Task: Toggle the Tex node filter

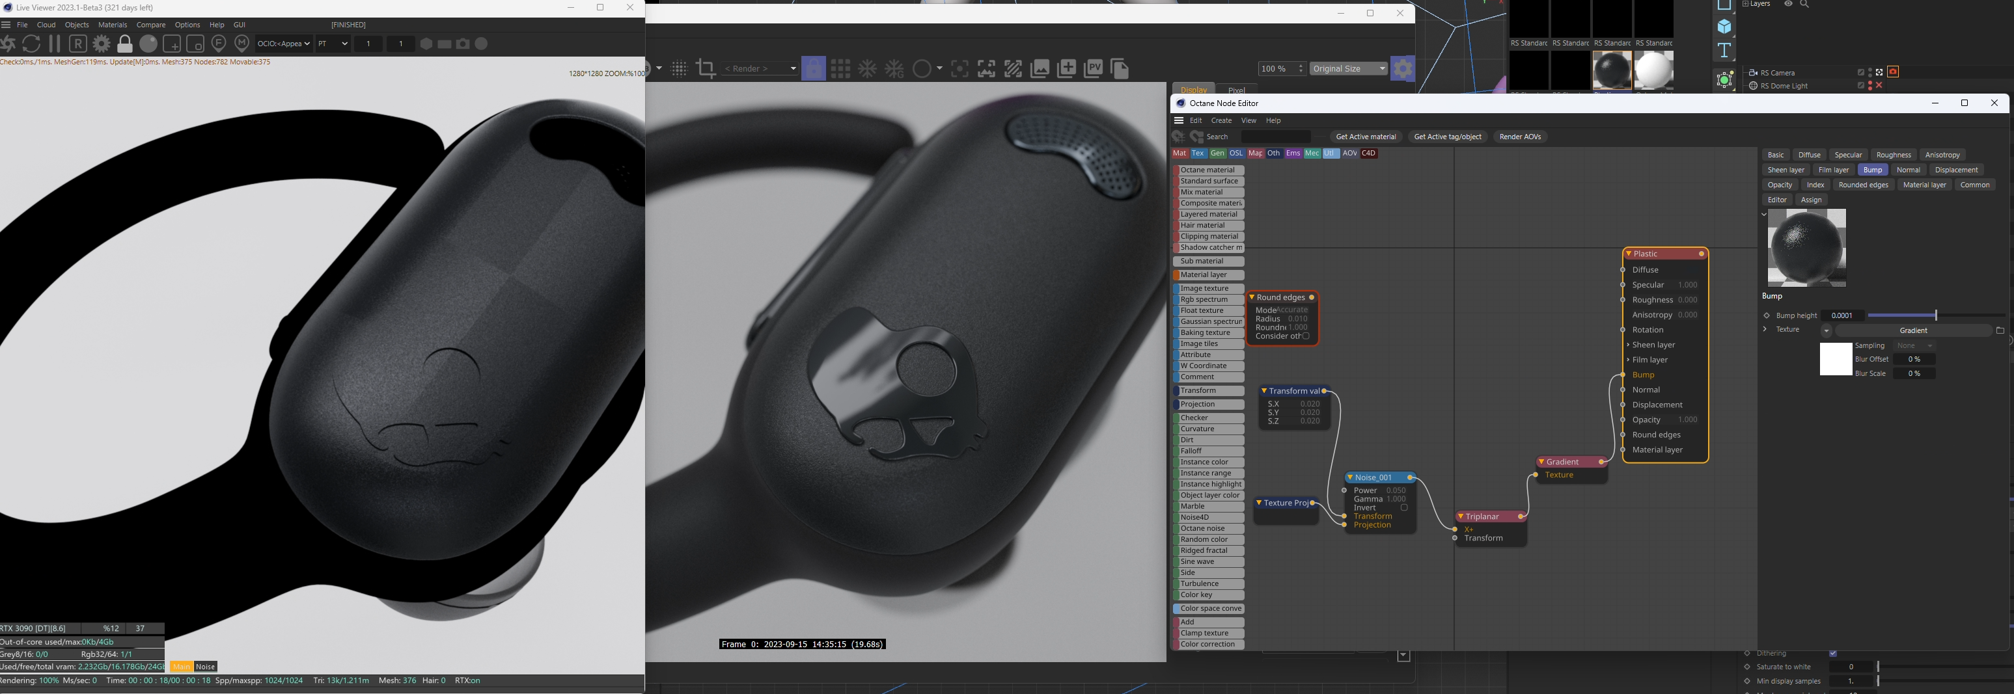Action: (1198, 153)
